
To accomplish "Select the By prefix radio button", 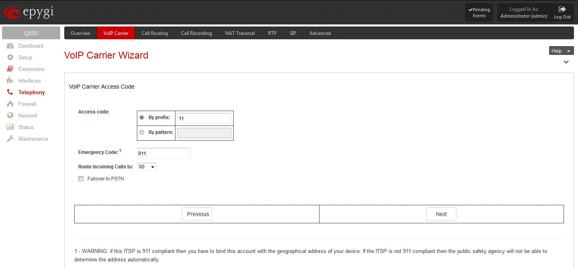I will (142, 118).
